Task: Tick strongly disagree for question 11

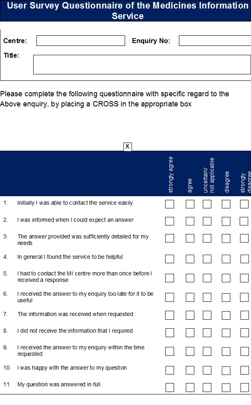Action: 245,388
